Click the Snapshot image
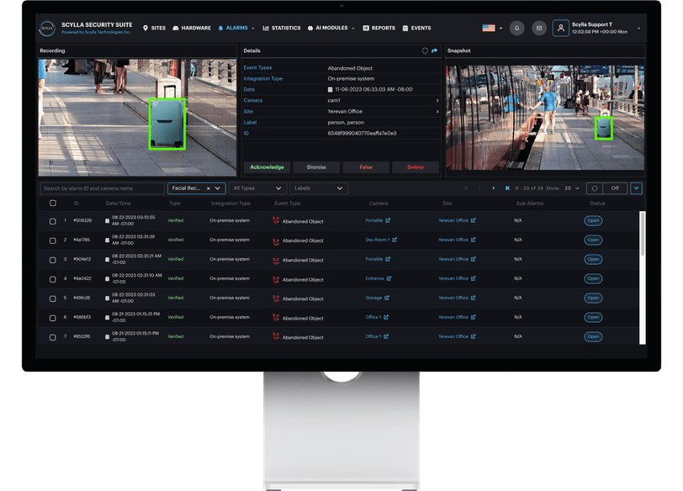 (545, 118)
